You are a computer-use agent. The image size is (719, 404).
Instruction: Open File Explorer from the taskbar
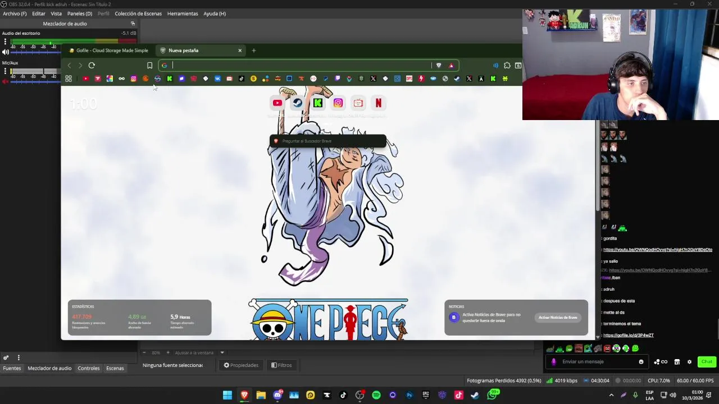coord(261,395)
